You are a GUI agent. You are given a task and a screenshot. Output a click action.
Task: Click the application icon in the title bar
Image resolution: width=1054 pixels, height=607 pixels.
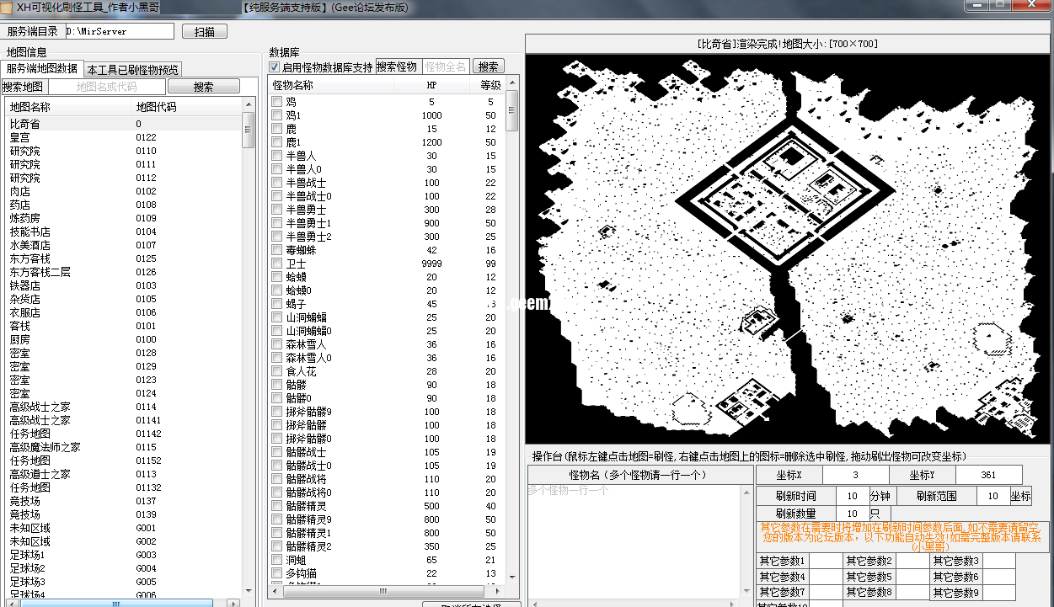(8, 7)
